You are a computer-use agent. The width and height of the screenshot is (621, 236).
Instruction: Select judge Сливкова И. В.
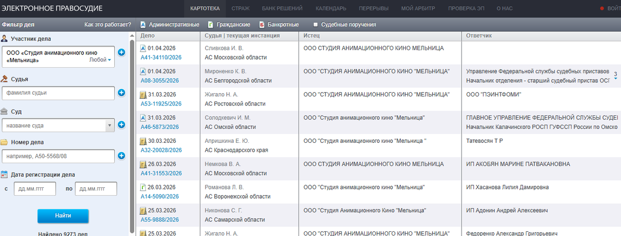click(x=224, y=48)
